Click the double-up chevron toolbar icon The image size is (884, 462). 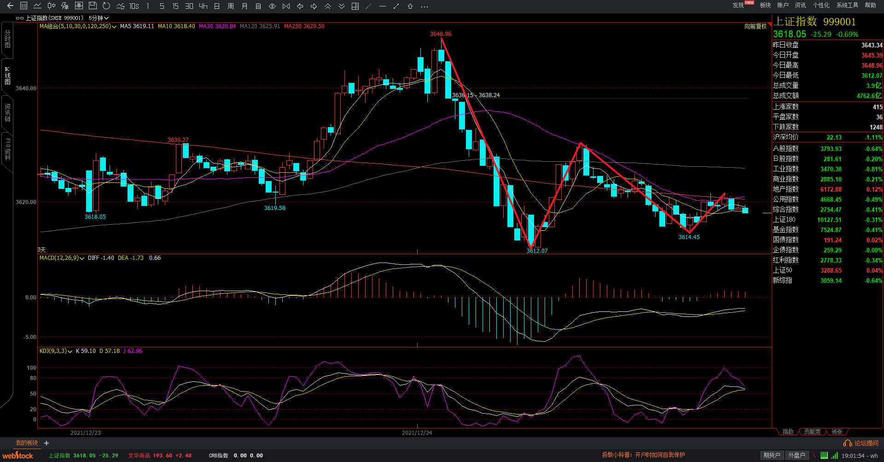(x=328, y=6)
